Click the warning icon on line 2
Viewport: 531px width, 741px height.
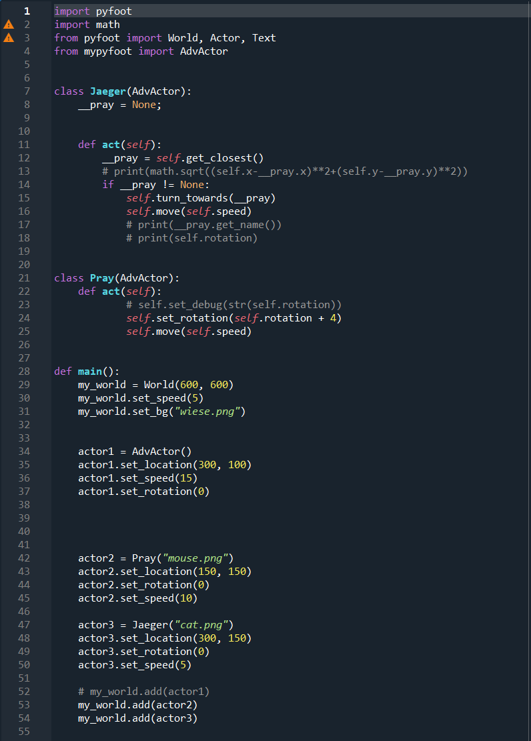(9, 25)
